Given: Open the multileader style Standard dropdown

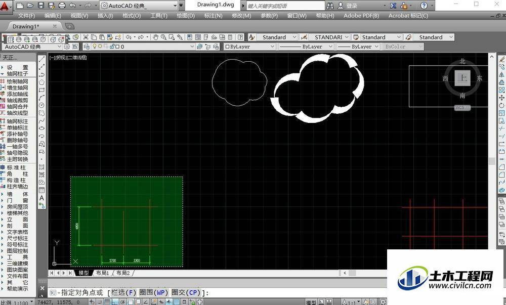Looking at the screenshot, I should [x=434, y=37].
